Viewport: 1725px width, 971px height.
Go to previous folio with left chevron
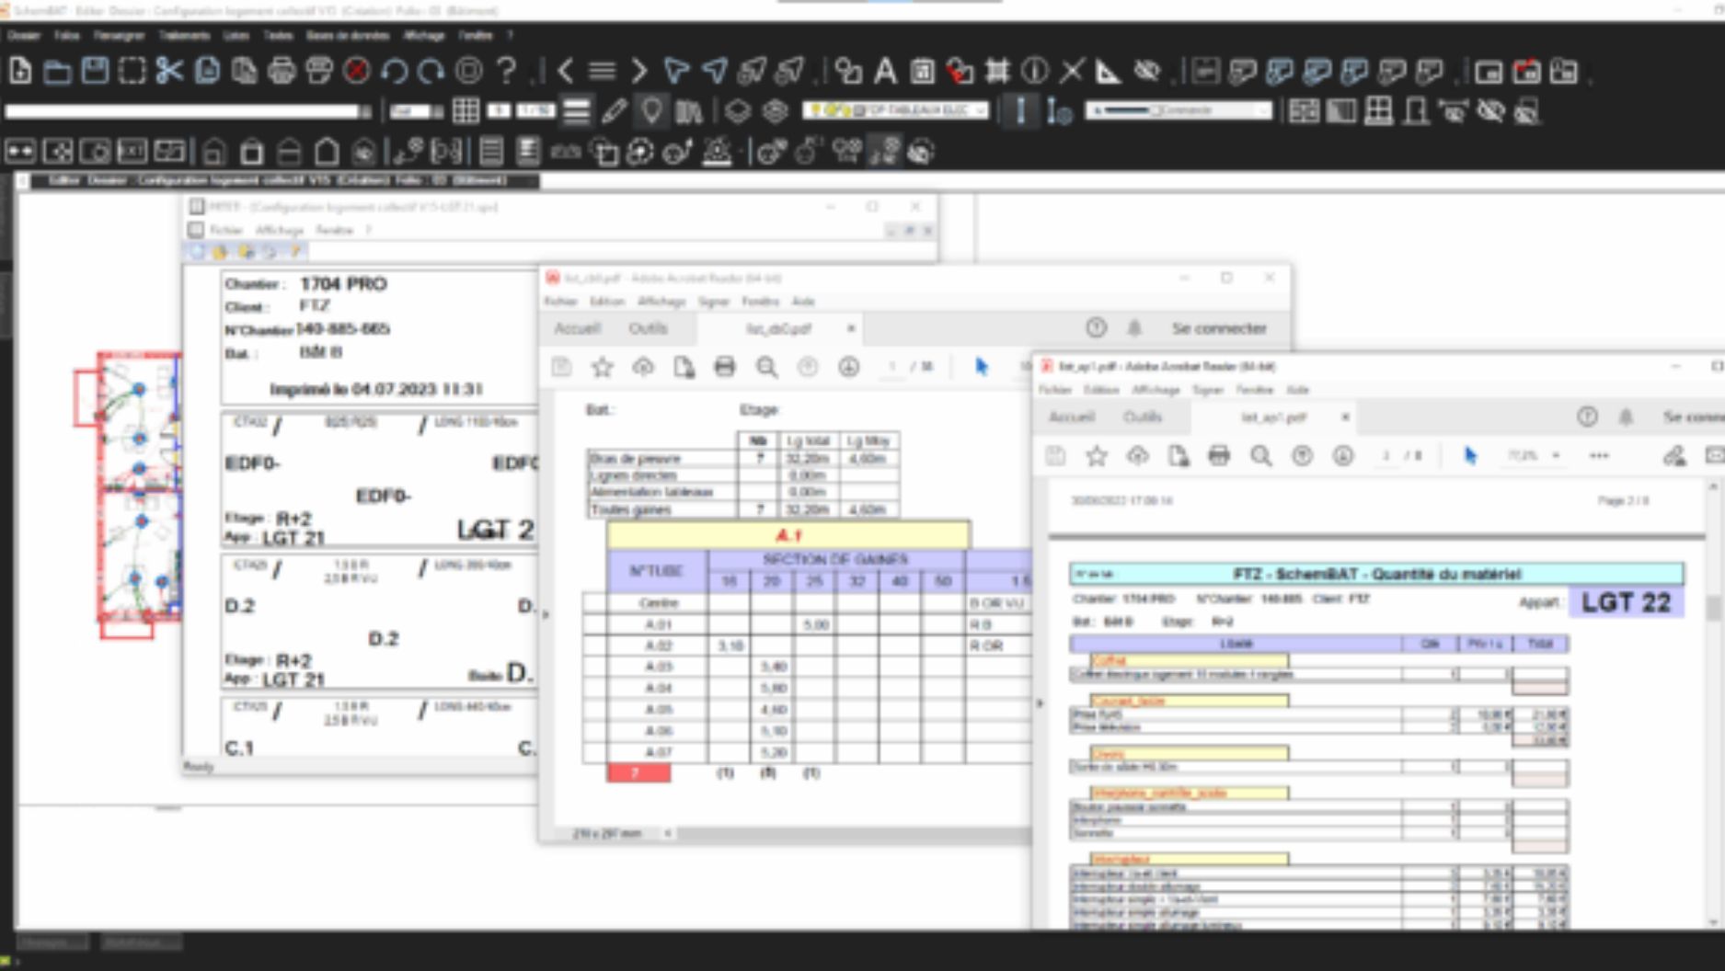tap(565, 71)
